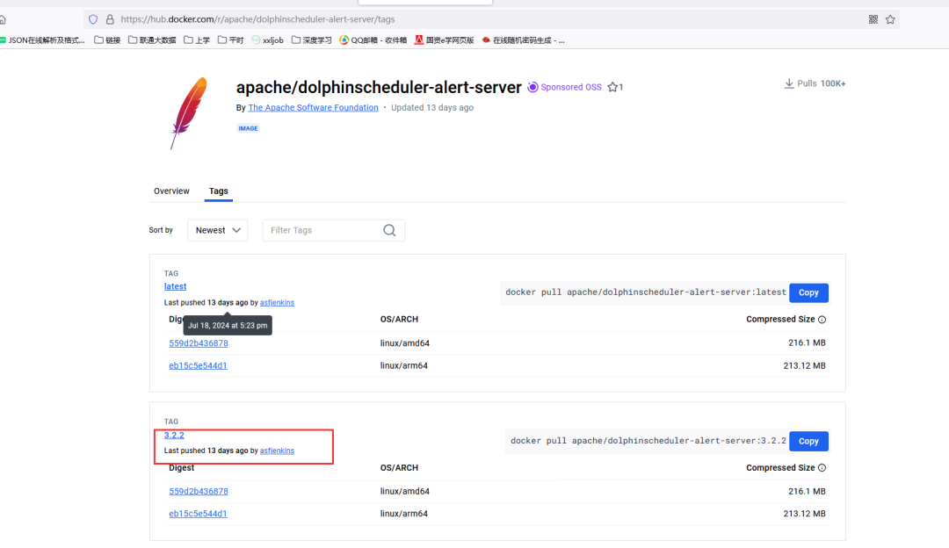Click the search magnifier in Filter Tags
The height and width of the screenshot is (548, 949).
click(389, 230)
